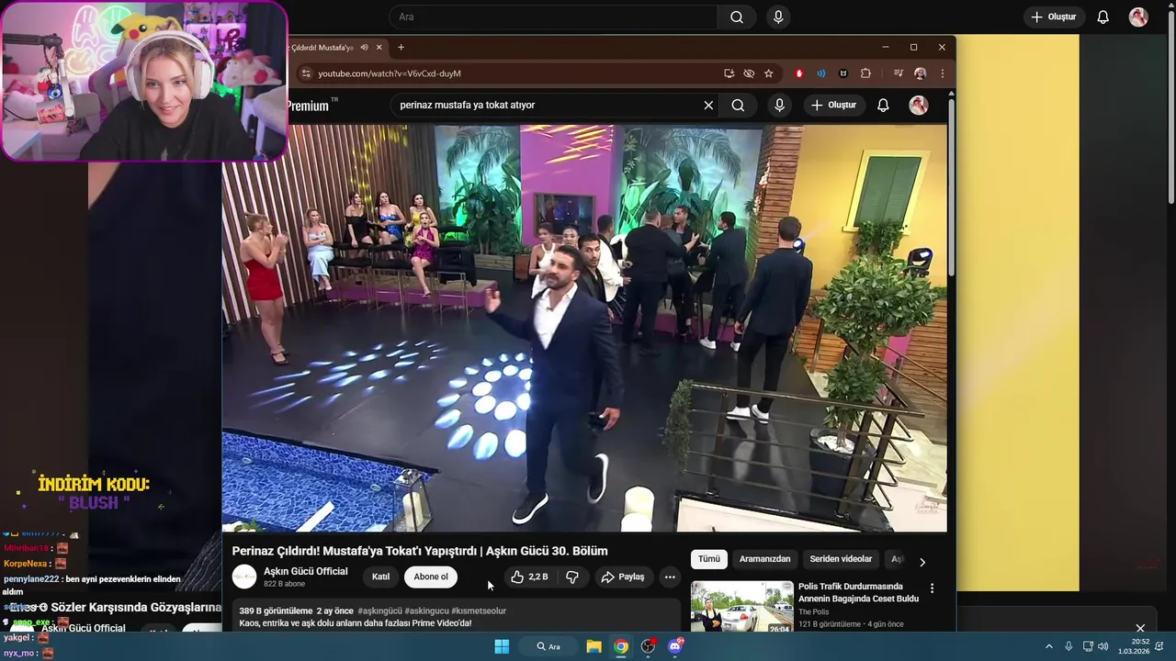1176x661 pixels.
Task: Select the 'Tümü' filter chip
Action: click(x=709, y=559)
